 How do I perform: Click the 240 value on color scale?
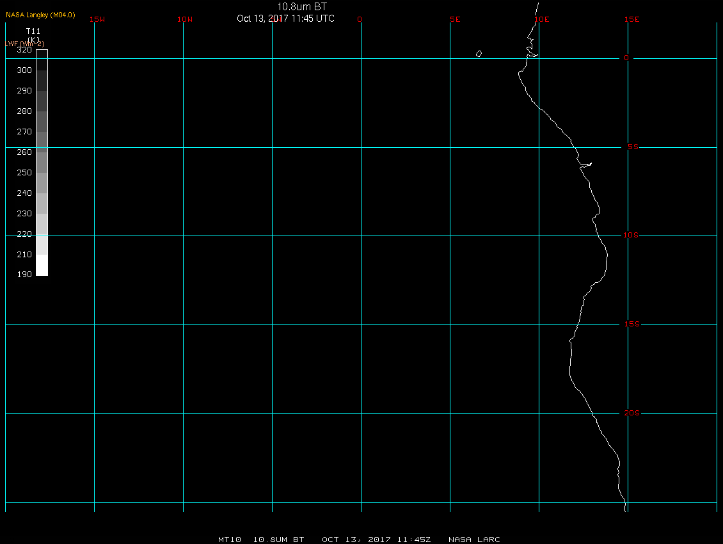[24, 193]
